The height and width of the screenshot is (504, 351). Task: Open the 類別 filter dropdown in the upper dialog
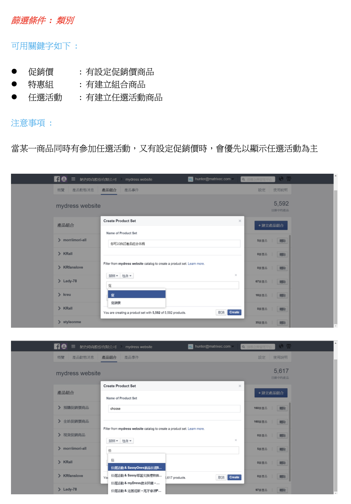click(x=113, y=276)
